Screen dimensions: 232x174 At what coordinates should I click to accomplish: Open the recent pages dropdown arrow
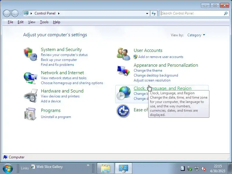pos(21,13)
